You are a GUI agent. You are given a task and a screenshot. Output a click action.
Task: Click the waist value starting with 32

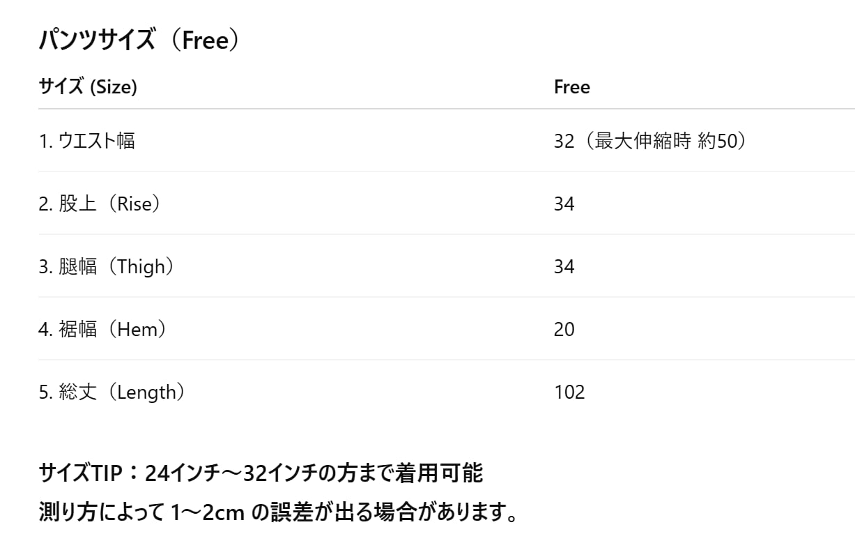coord(564,142)
